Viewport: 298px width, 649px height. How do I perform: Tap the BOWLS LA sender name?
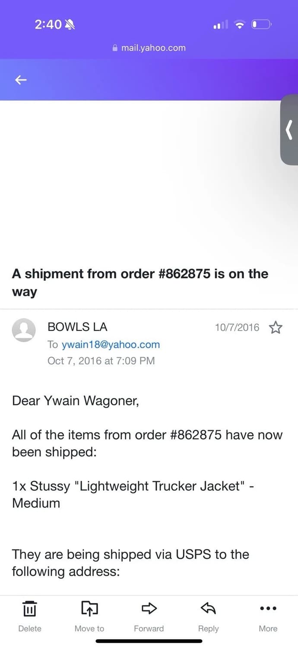(x=77, y=328)
